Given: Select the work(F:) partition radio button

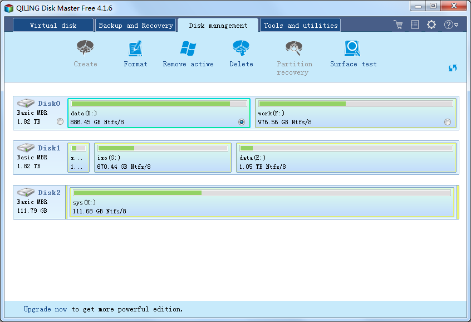Looking at the screenshot, I should [448, 122].
